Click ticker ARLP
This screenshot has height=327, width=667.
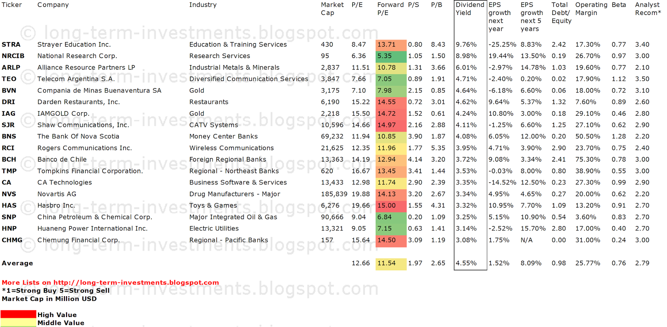[x=11, y=67]
